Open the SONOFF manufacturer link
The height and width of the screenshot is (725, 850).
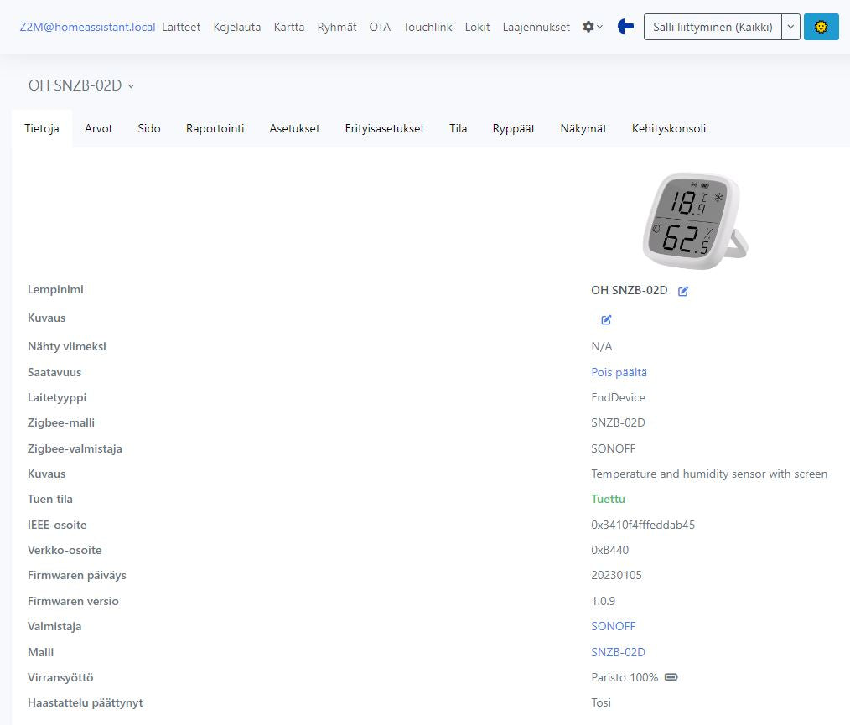[x=613, y=626]
